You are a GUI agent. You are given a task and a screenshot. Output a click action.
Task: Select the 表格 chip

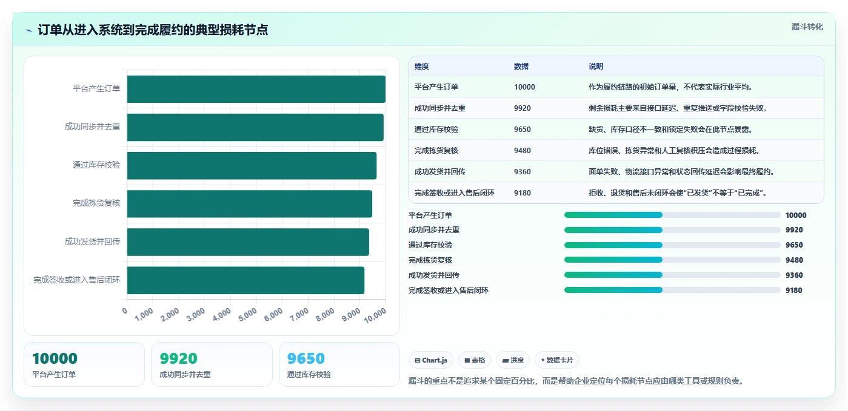pos(475,360)
